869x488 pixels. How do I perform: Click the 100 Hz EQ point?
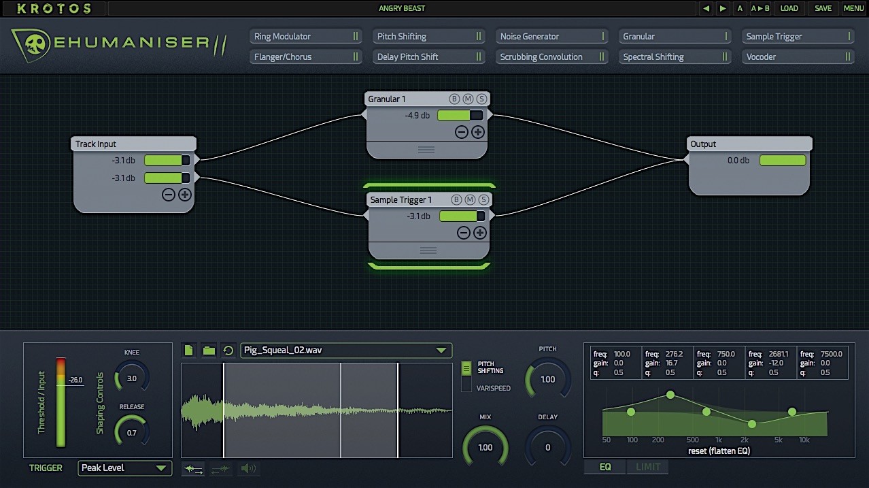(631, 412)
